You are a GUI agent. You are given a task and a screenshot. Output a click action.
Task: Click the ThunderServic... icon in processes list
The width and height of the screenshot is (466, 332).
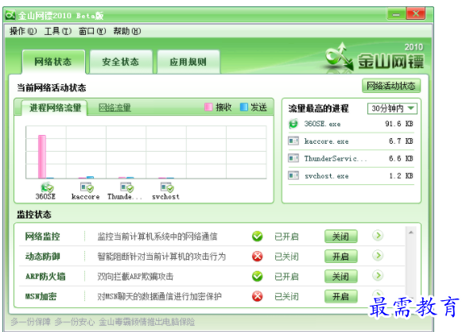293,158
